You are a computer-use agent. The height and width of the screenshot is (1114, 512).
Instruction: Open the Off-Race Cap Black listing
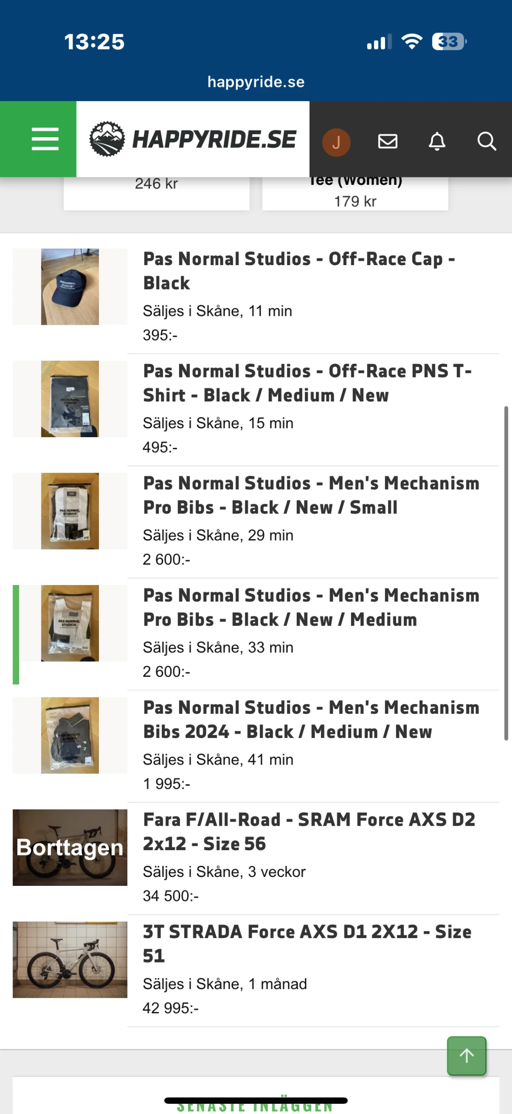click(299, 270)
